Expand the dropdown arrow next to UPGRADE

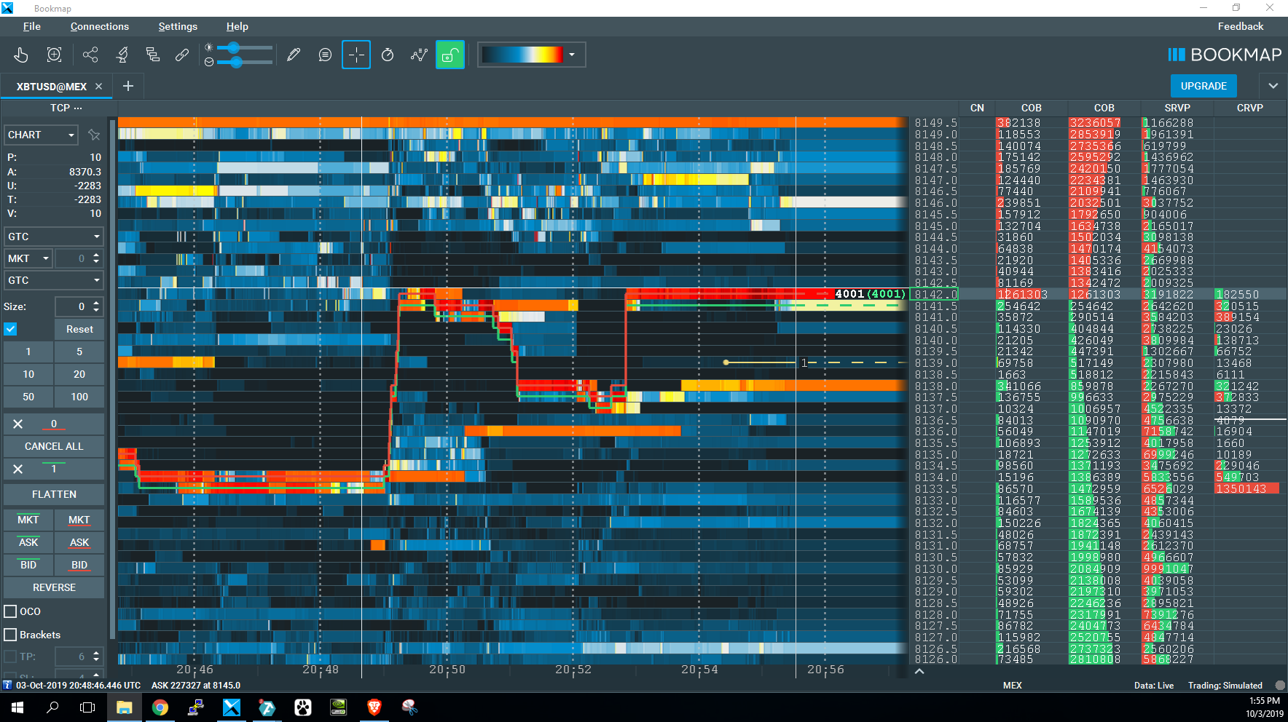[x=1273, y=86]
